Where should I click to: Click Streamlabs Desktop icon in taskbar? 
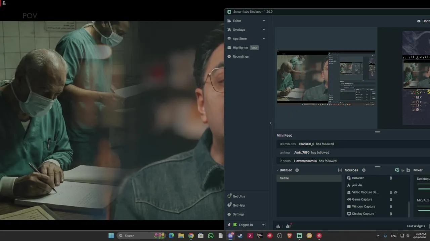[x=299, y=236]
